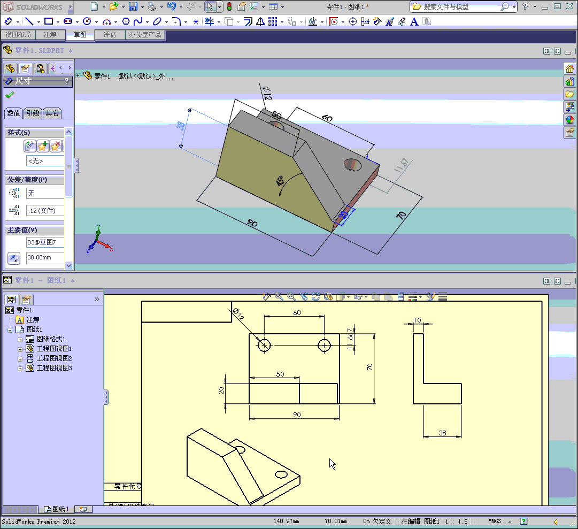
Task: Select the Spline sketch tool
Action: 138,21
